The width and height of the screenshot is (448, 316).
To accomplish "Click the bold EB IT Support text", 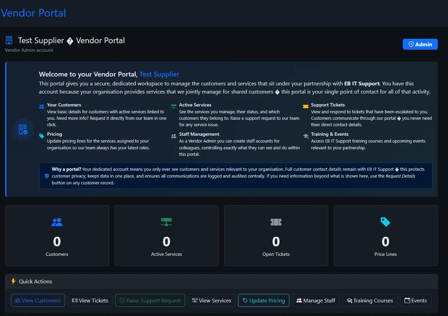I will [362, 83].
